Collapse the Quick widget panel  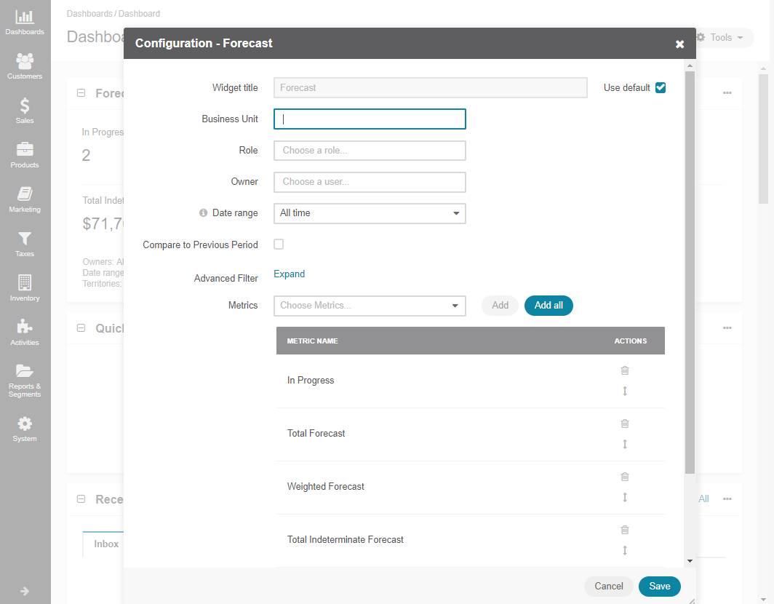tap(81, 328)
